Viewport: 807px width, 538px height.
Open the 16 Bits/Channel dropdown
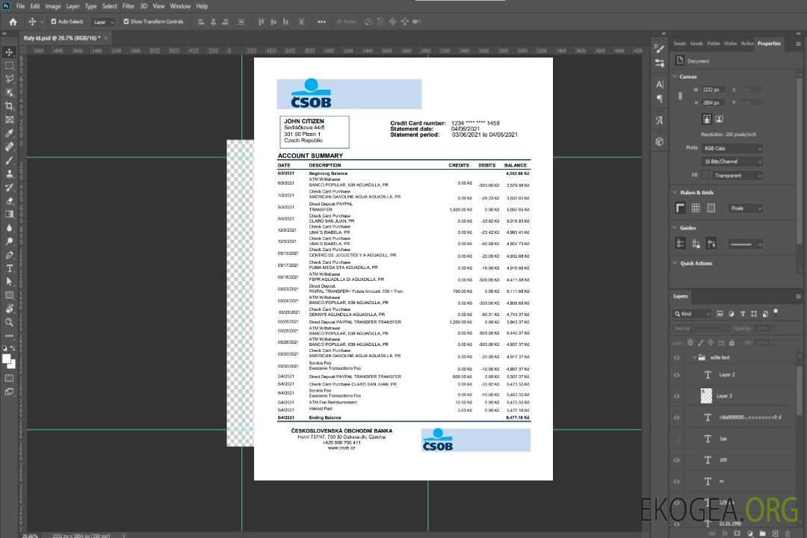pos(732,161)
